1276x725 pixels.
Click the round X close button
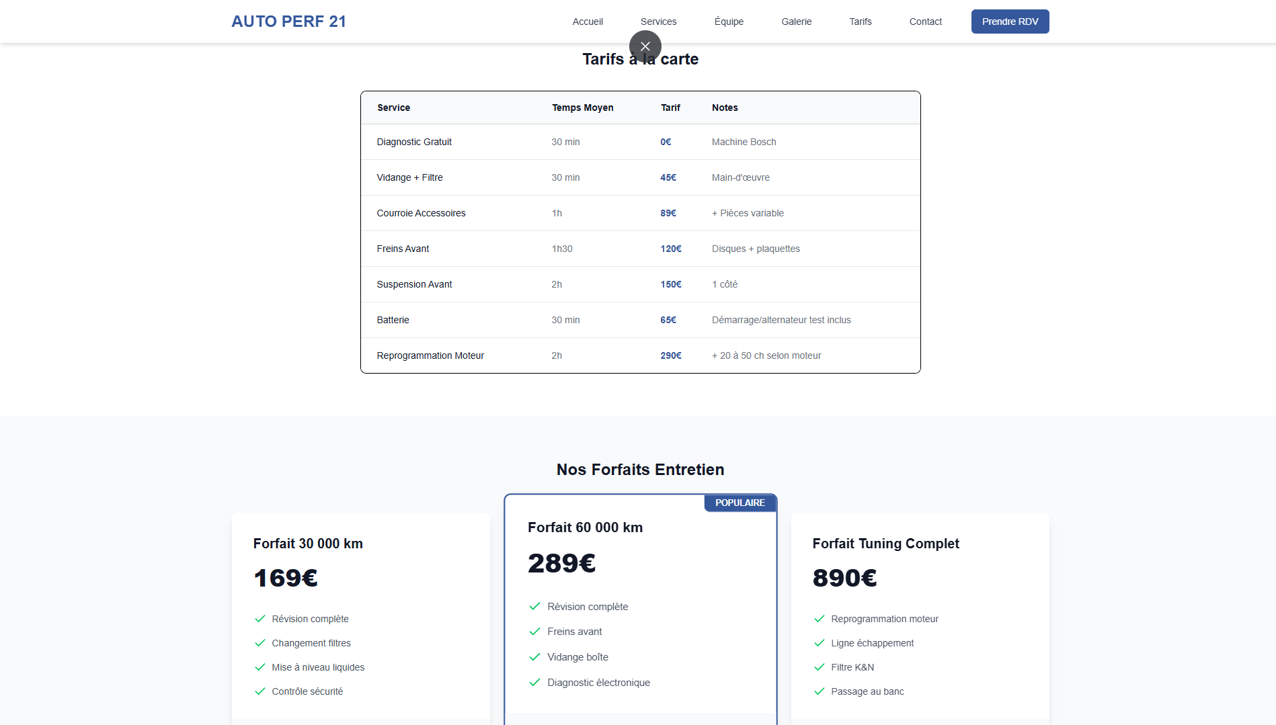tap(645, 46)
